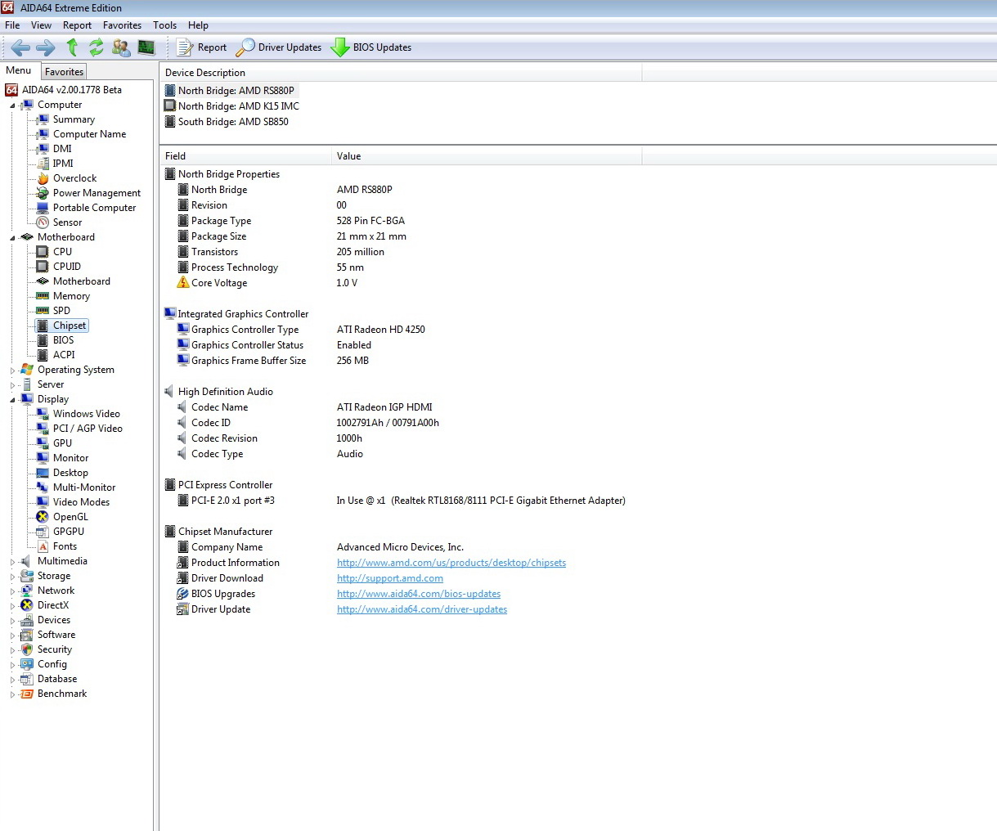Expand the Network tree node
Screen dimensions: 997x831
12,591
